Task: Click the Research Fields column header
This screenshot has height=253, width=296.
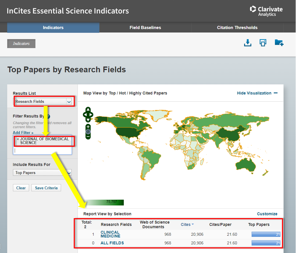Action: pyautogui.click(x=116, y=224)
